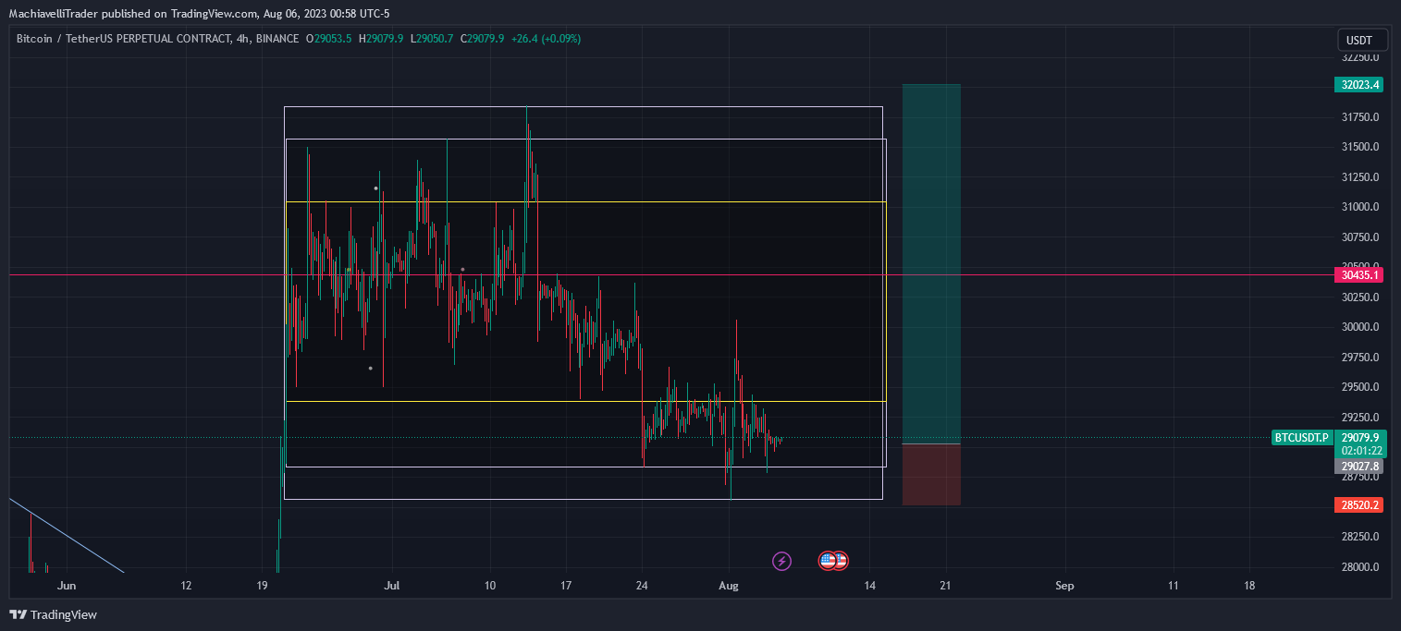1401x631 pixels.
Task: Click the upper yellow horizontal line
Action: (x=586, y=201)
